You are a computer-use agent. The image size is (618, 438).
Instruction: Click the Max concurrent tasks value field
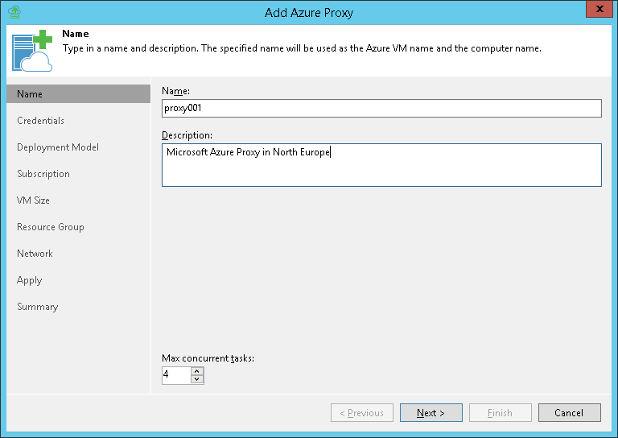click(176, 375)
